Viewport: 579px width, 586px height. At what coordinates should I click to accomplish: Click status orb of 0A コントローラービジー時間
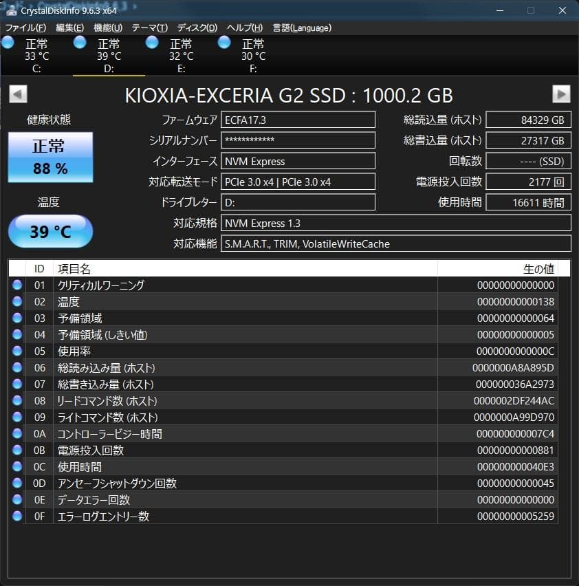[x=17, y=433]
